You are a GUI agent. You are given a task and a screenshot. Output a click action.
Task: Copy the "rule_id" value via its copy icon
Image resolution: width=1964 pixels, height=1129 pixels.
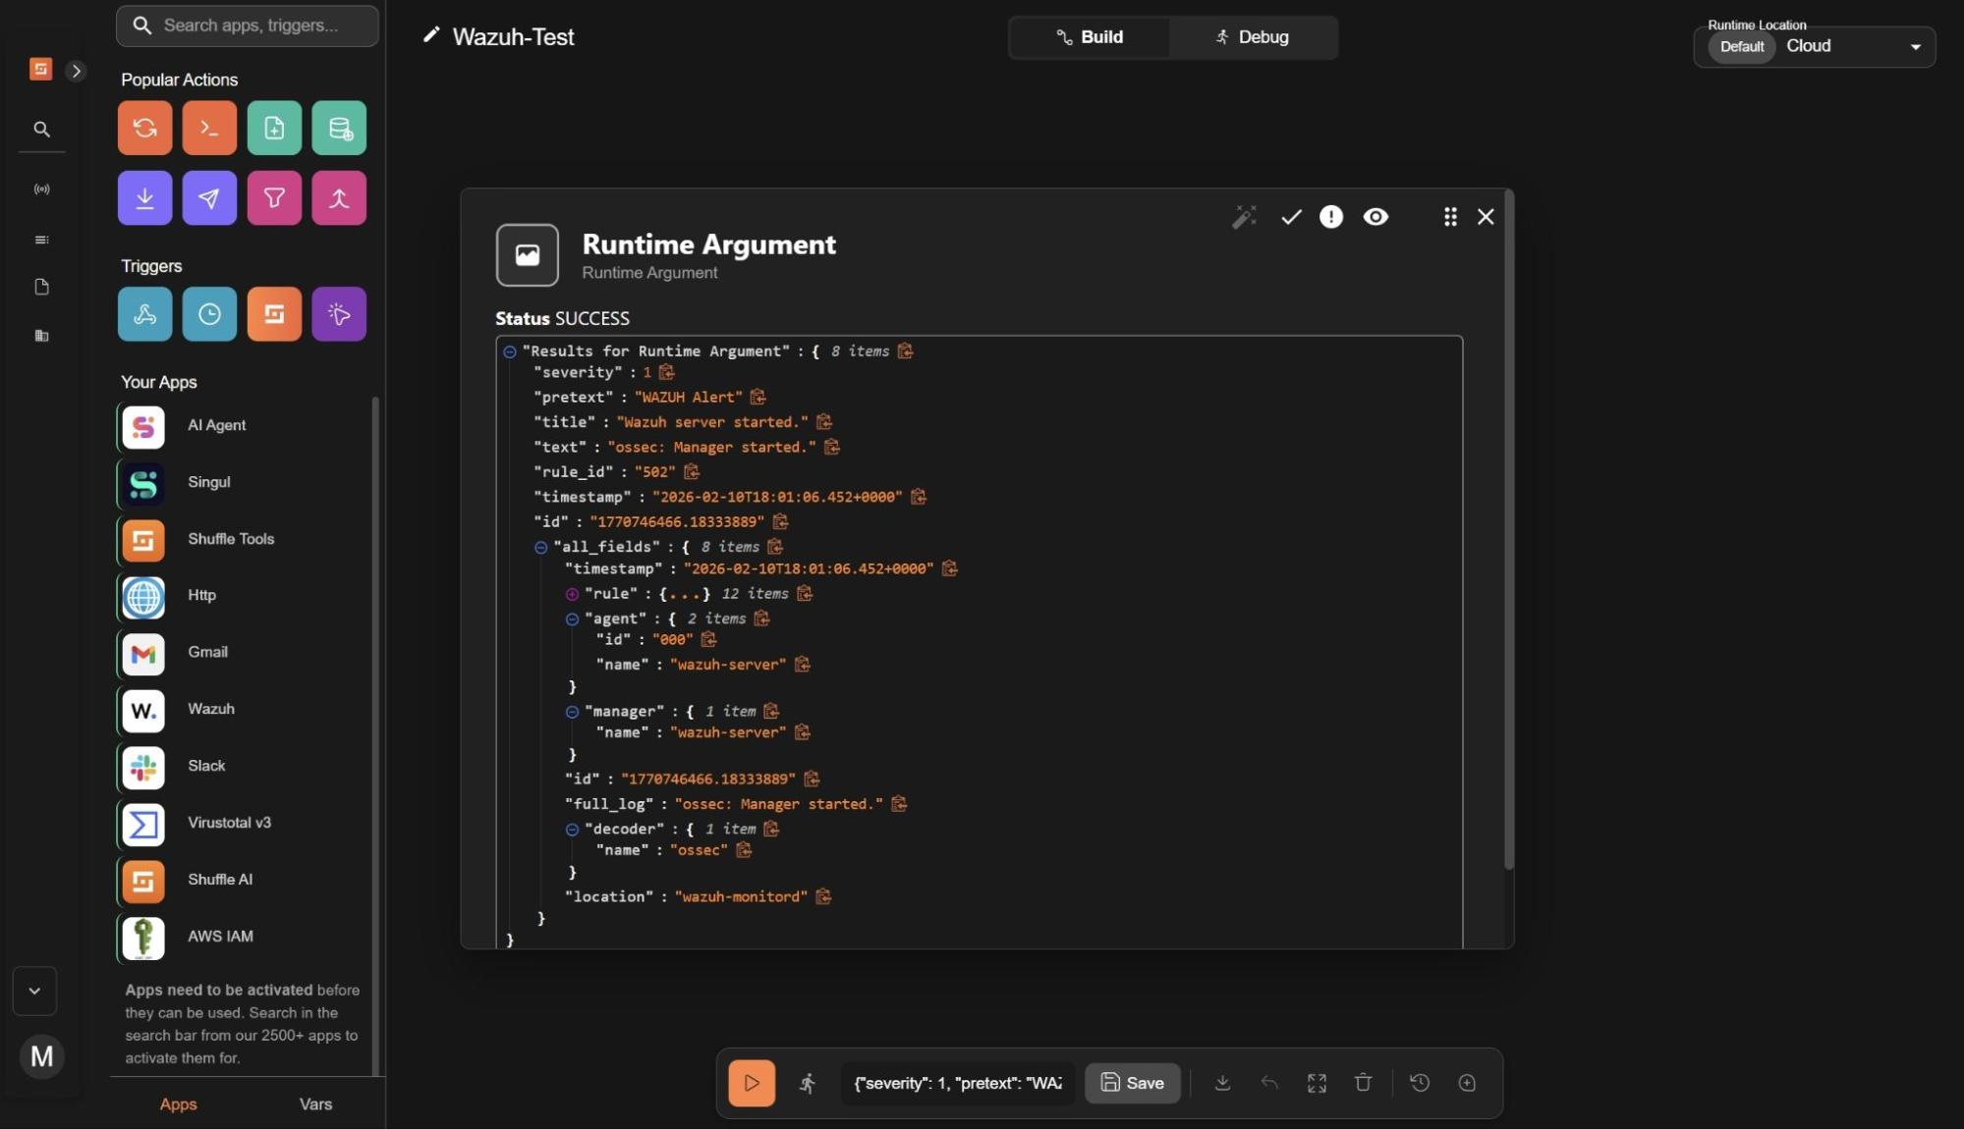coord(692,472)
